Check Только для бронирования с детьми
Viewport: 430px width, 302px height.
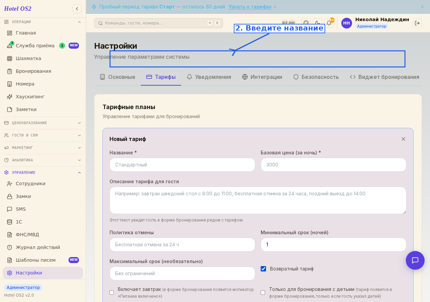(263, 293)
